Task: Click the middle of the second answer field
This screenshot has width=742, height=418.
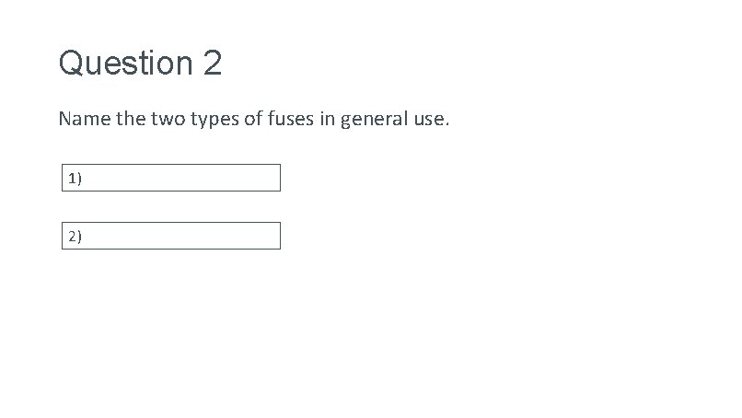Action: [171, 236]
